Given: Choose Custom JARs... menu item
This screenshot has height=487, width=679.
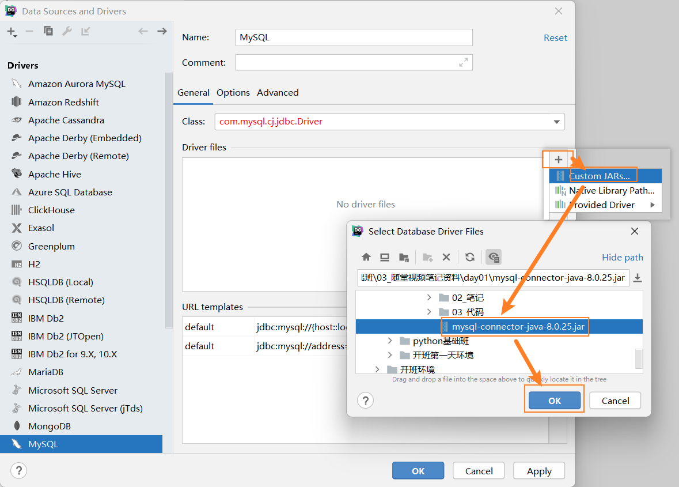Looking at the screenshot, I should coord(605,176).
